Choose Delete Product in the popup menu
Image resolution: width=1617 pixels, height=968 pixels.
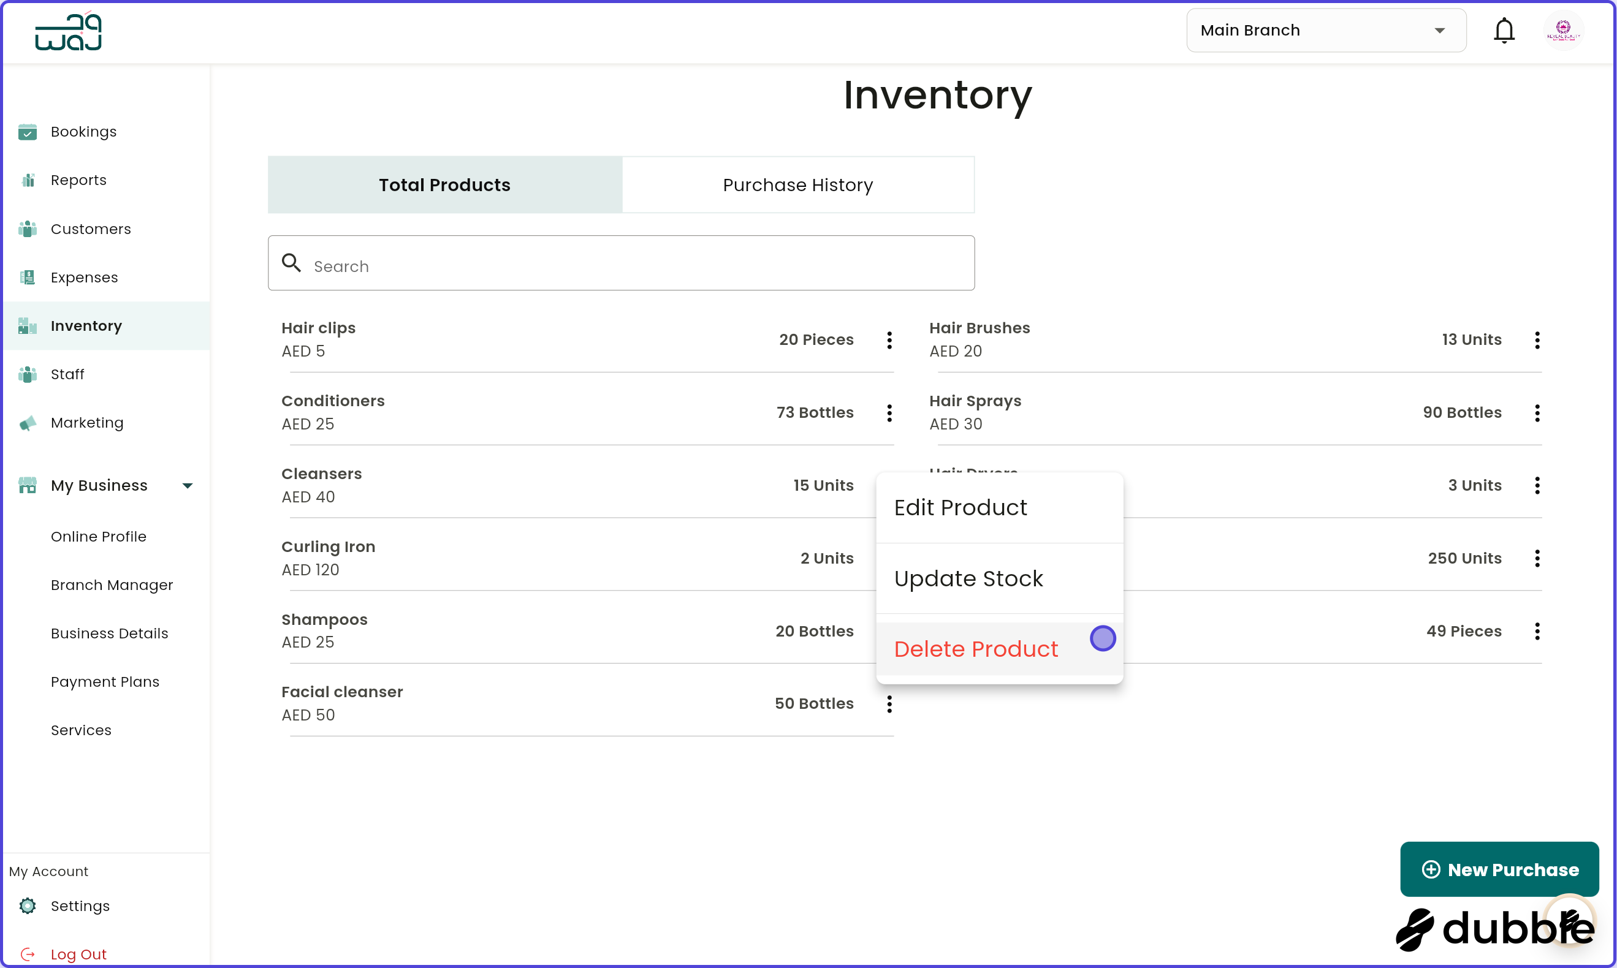tap(976, 648)
